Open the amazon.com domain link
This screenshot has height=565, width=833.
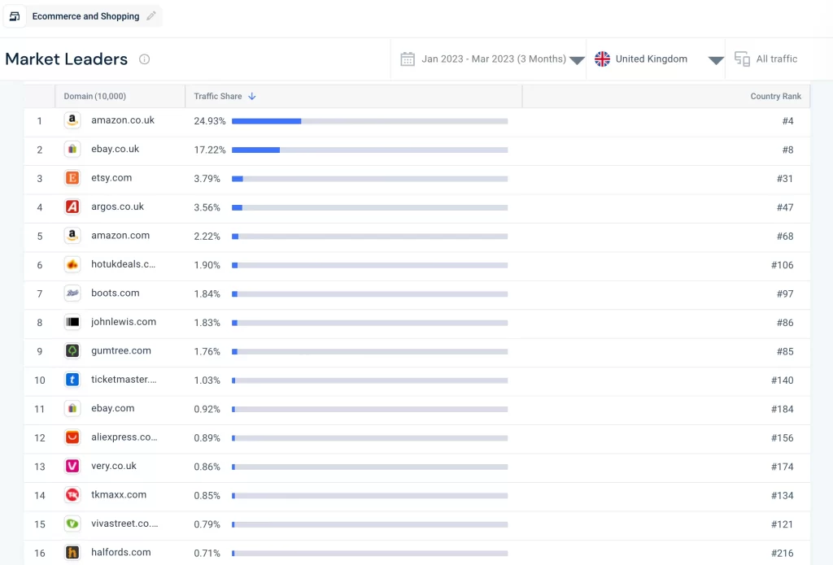coord(120,235)
